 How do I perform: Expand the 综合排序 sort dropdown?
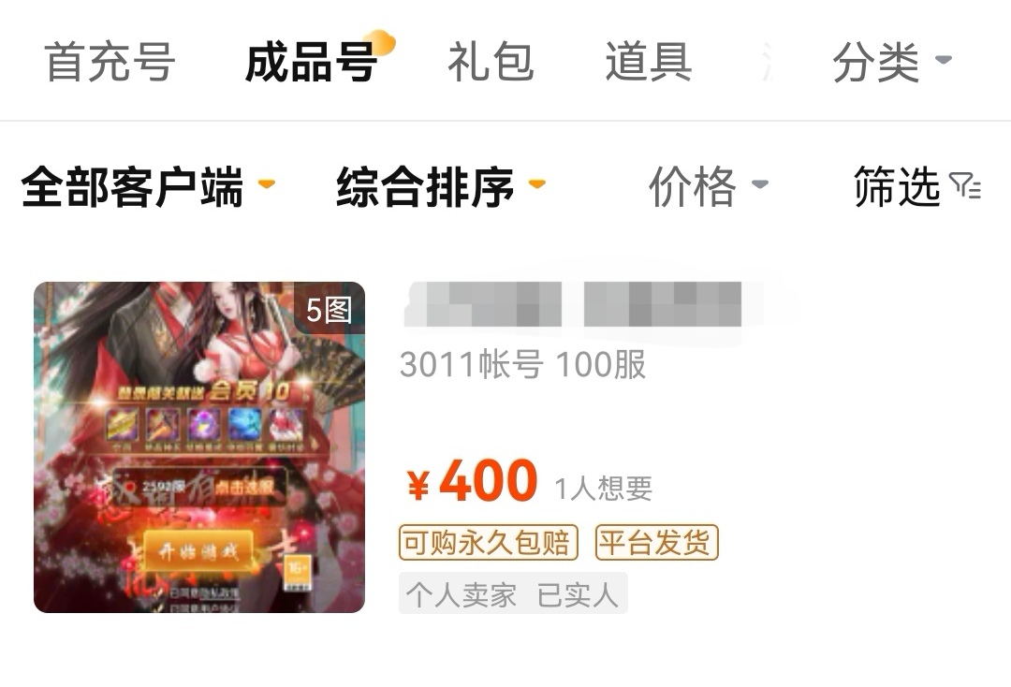pyautogui.click(x=441, y=187)
